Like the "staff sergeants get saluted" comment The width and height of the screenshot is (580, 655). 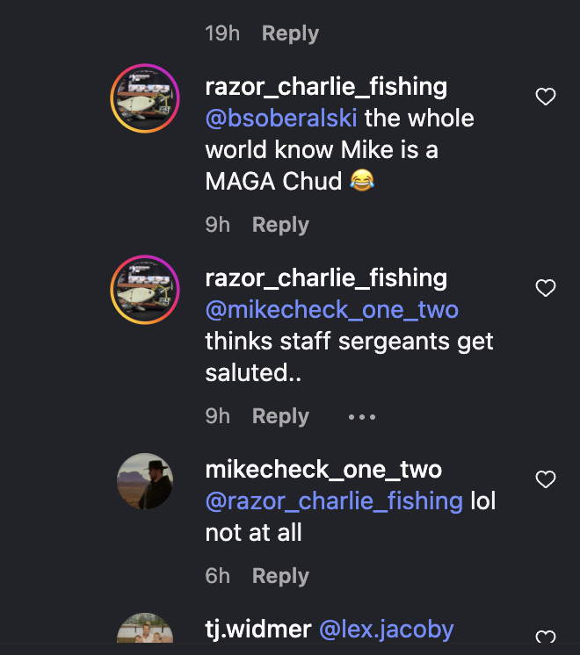(x=546, y=288)
